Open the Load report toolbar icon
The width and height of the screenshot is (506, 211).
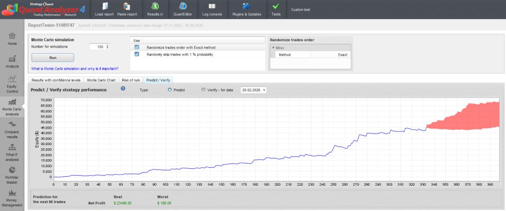tap(104, 6)
